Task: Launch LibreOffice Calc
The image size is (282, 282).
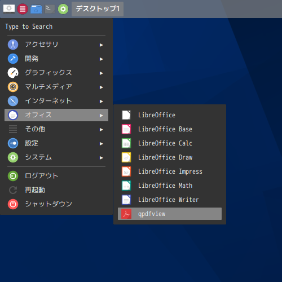Action: [170, 143]
